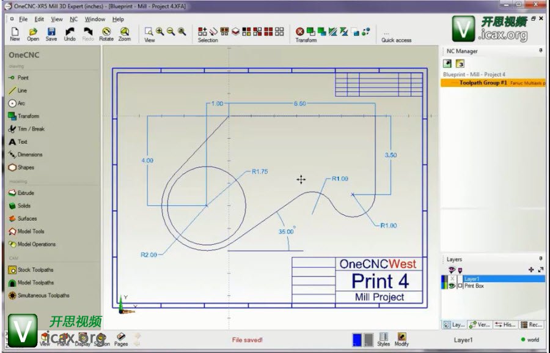Click the gray color swatch in bottom bar
Image resolution: width=550 pixels, height=353 pixels.
tap(369, 340)
